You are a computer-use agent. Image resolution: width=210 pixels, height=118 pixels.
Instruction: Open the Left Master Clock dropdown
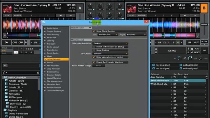coord(108,35)
